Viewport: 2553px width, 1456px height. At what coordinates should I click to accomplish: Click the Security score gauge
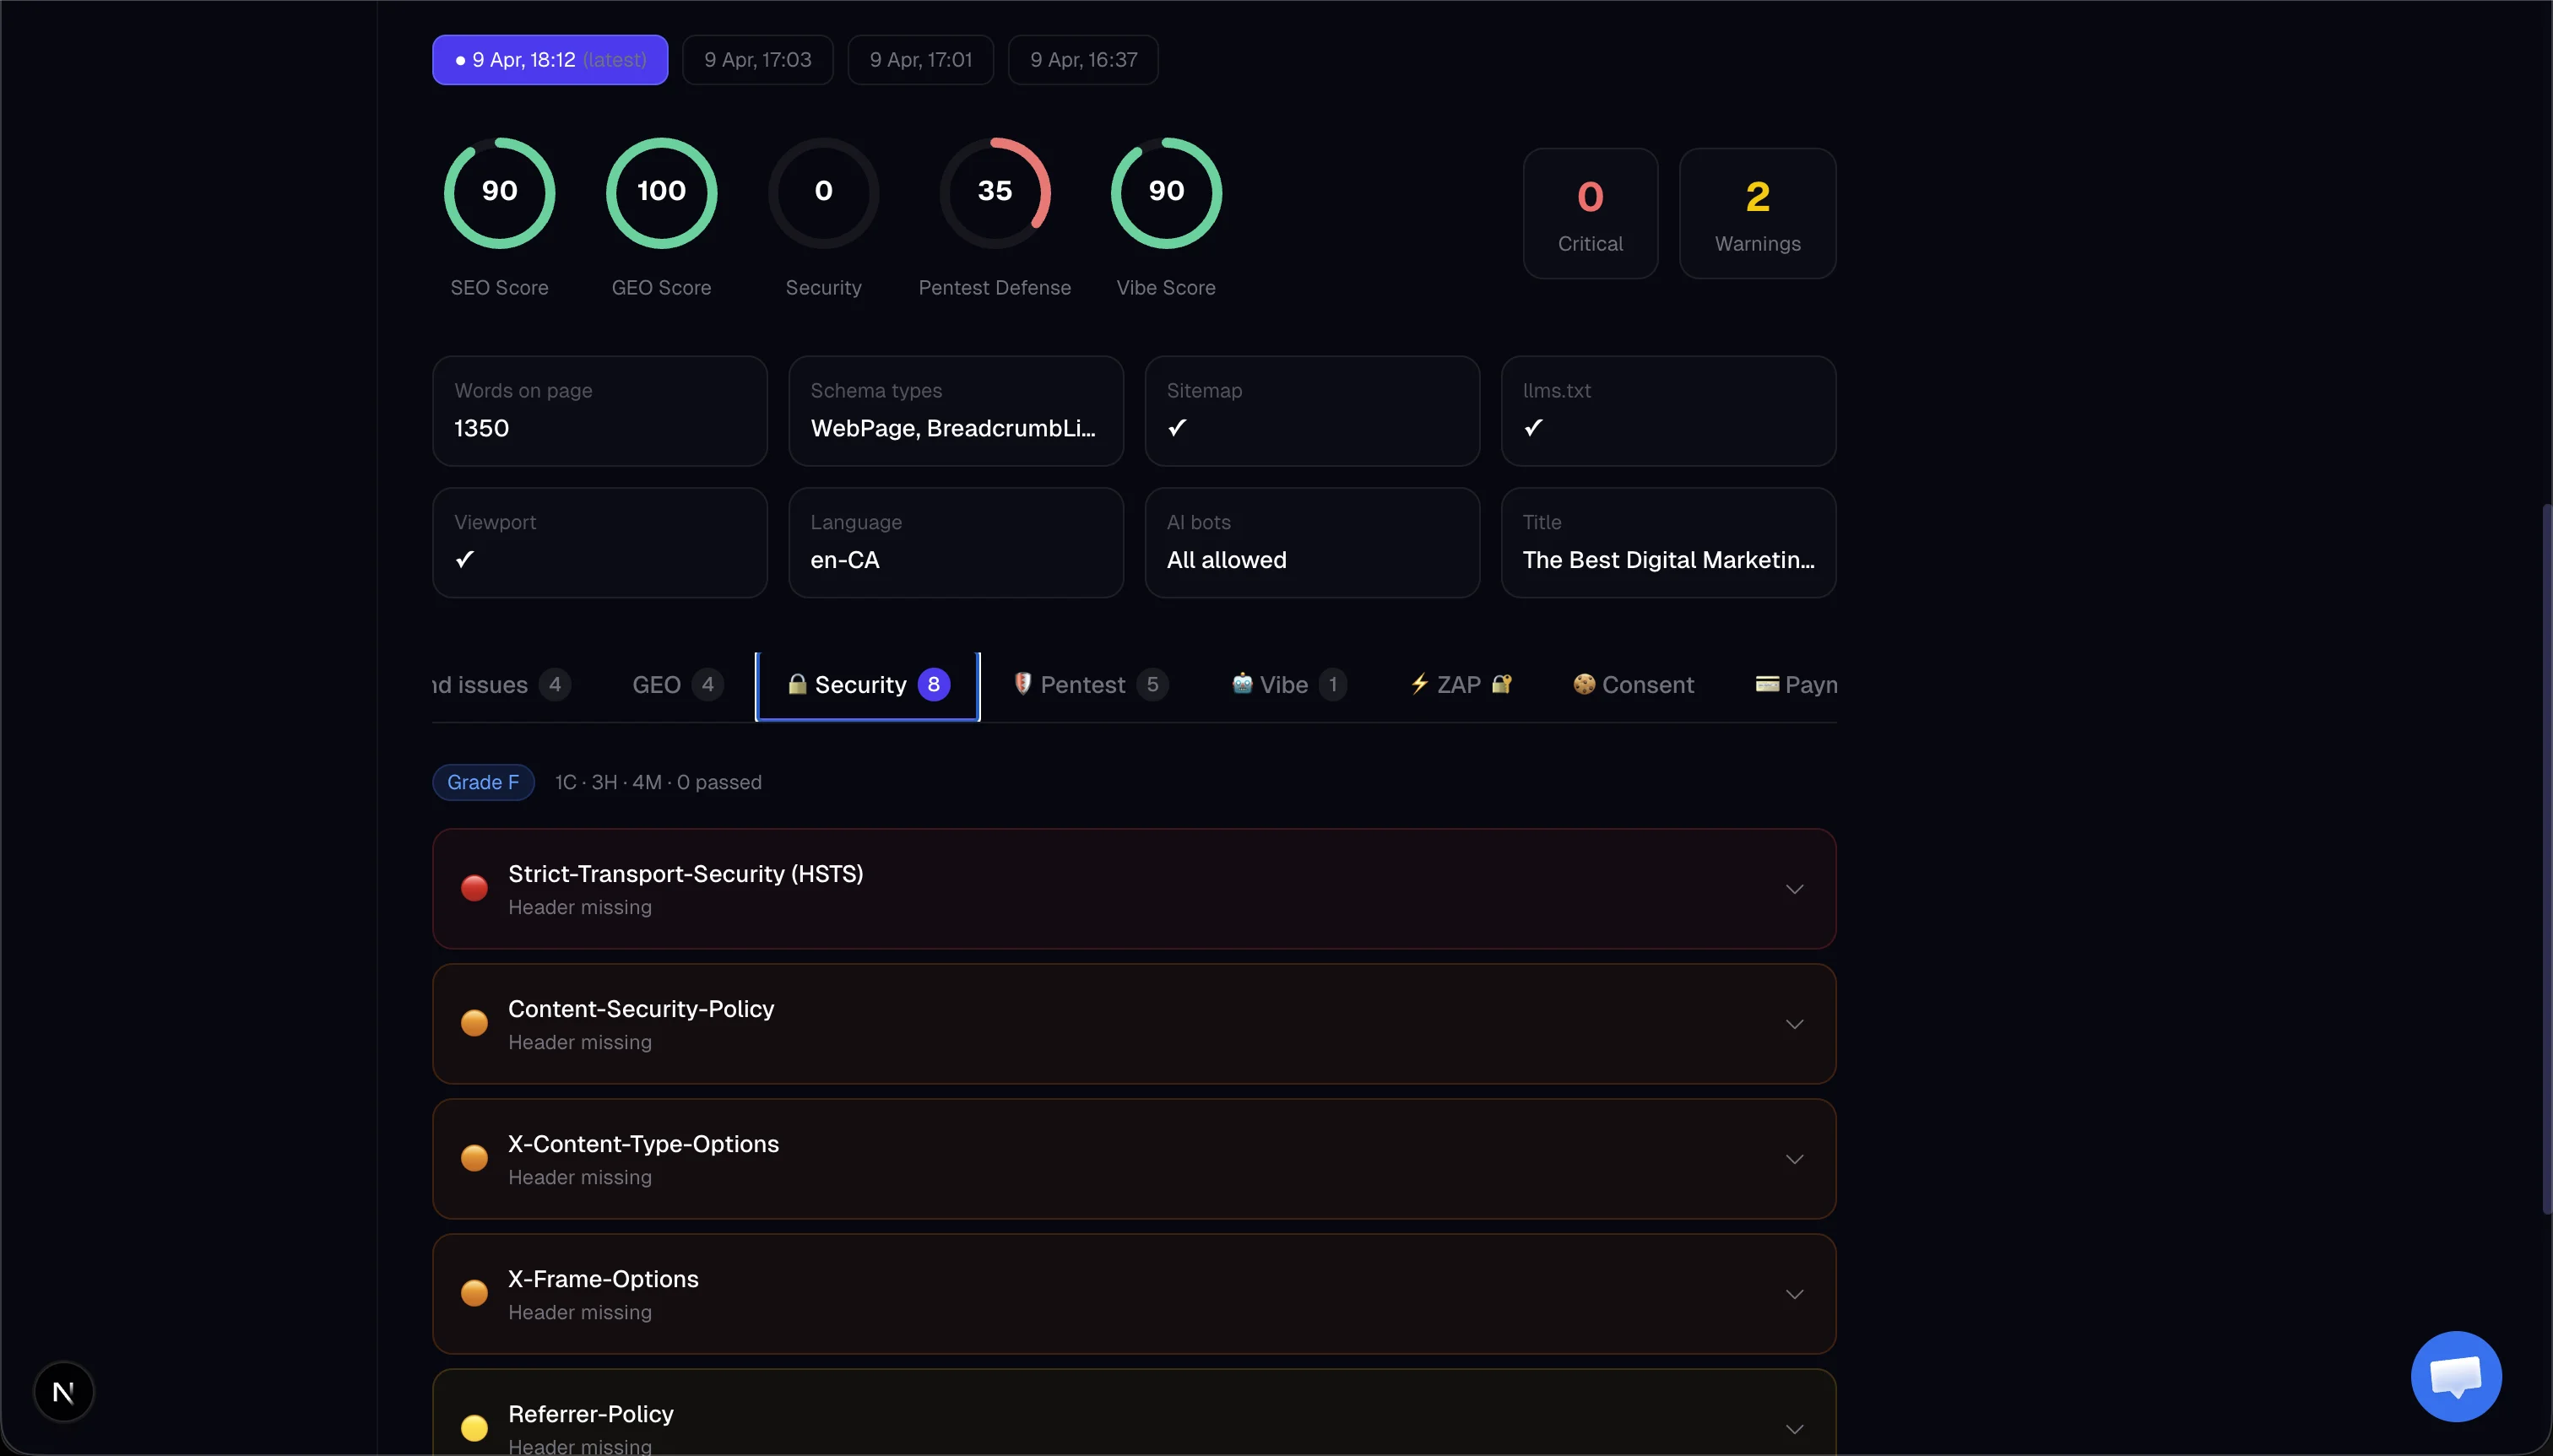(823, 192)
